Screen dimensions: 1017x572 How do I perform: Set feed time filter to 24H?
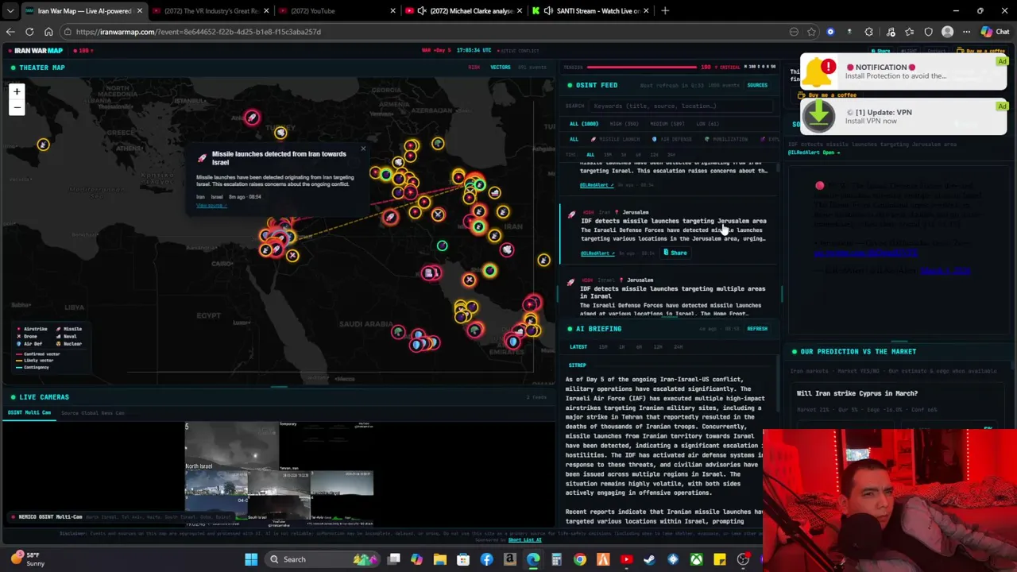coord(671,155)
